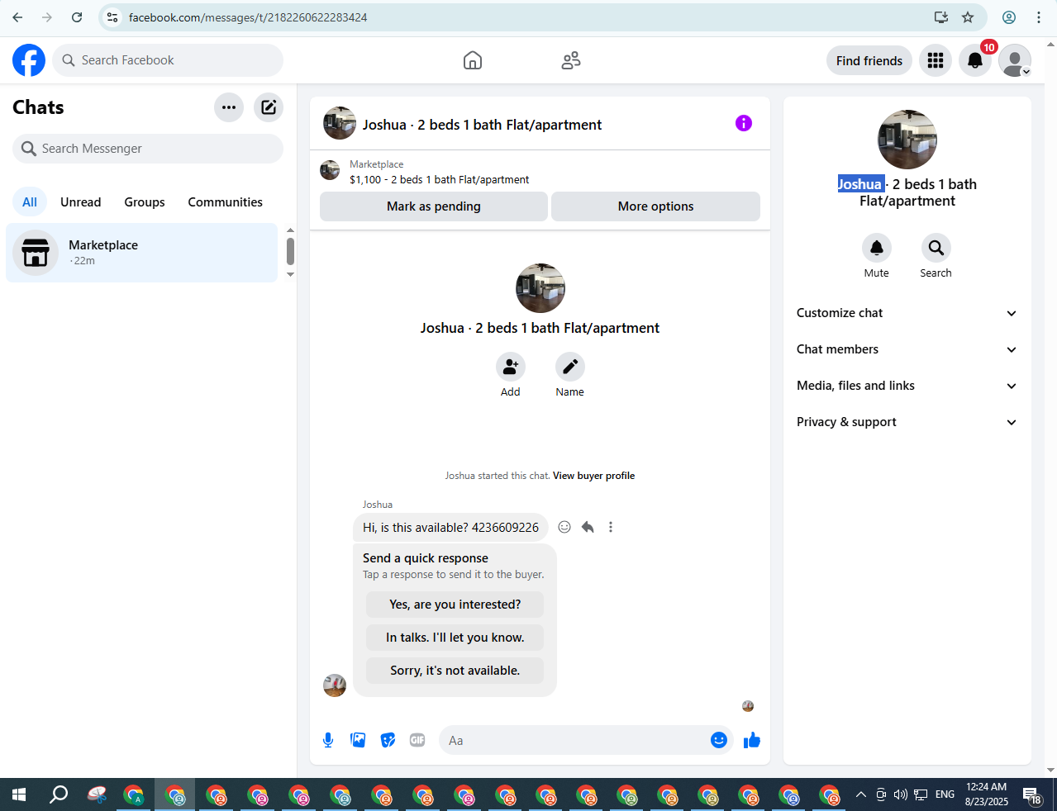Click the Name pencil edit icon
The image size is (1057, 811).
click(x=570, y=367)
